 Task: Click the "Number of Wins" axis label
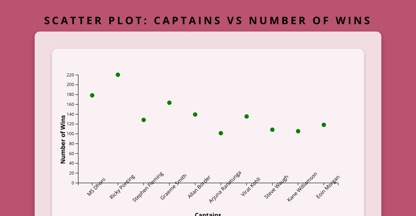(x=63, y=139)
